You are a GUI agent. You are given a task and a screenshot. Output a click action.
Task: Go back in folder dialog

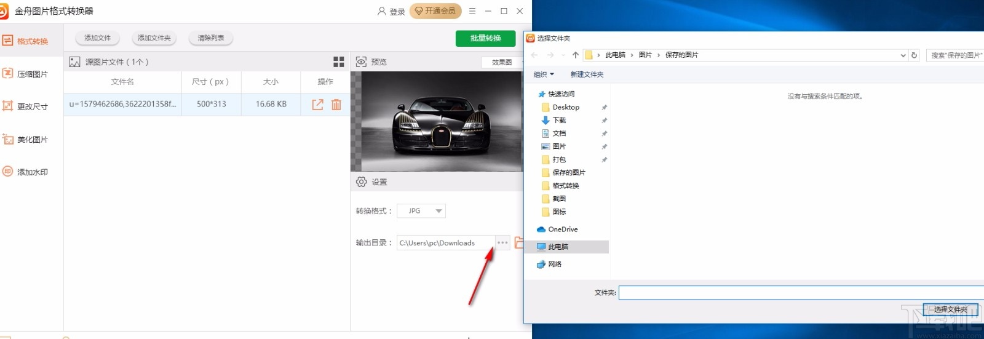[534, 55]
